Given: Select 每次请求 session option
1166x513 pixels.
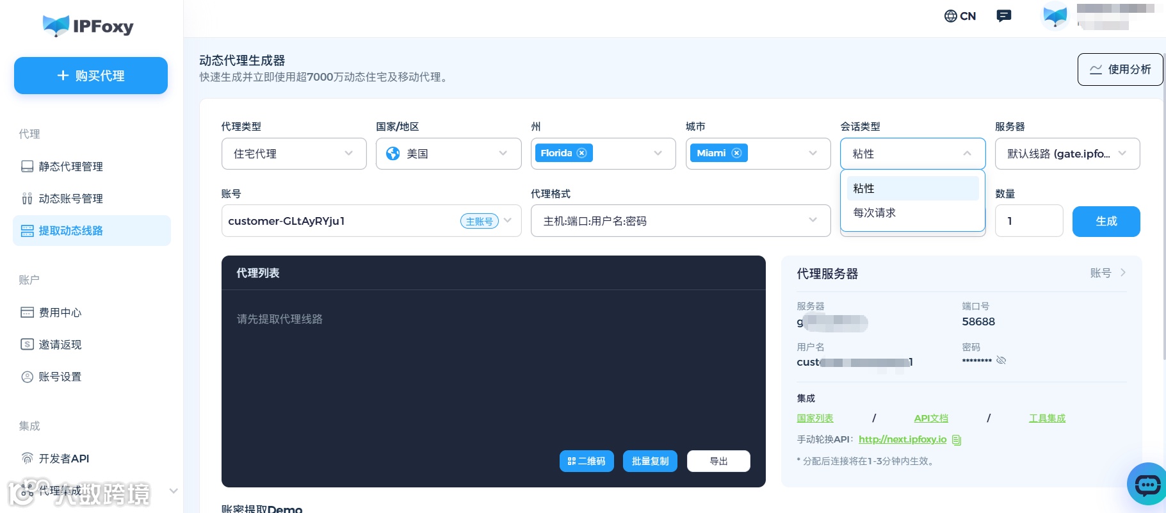Looking at the screenshot, I should pyautogui.click(x=912, y=213).
